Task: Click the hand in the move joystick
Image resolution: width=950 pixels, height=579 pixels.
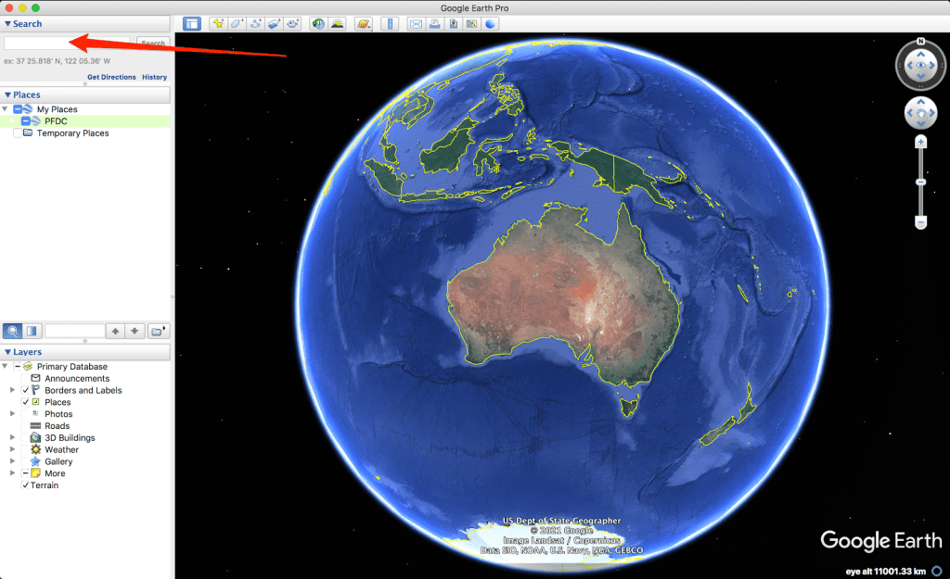Action: pos(921,113)
